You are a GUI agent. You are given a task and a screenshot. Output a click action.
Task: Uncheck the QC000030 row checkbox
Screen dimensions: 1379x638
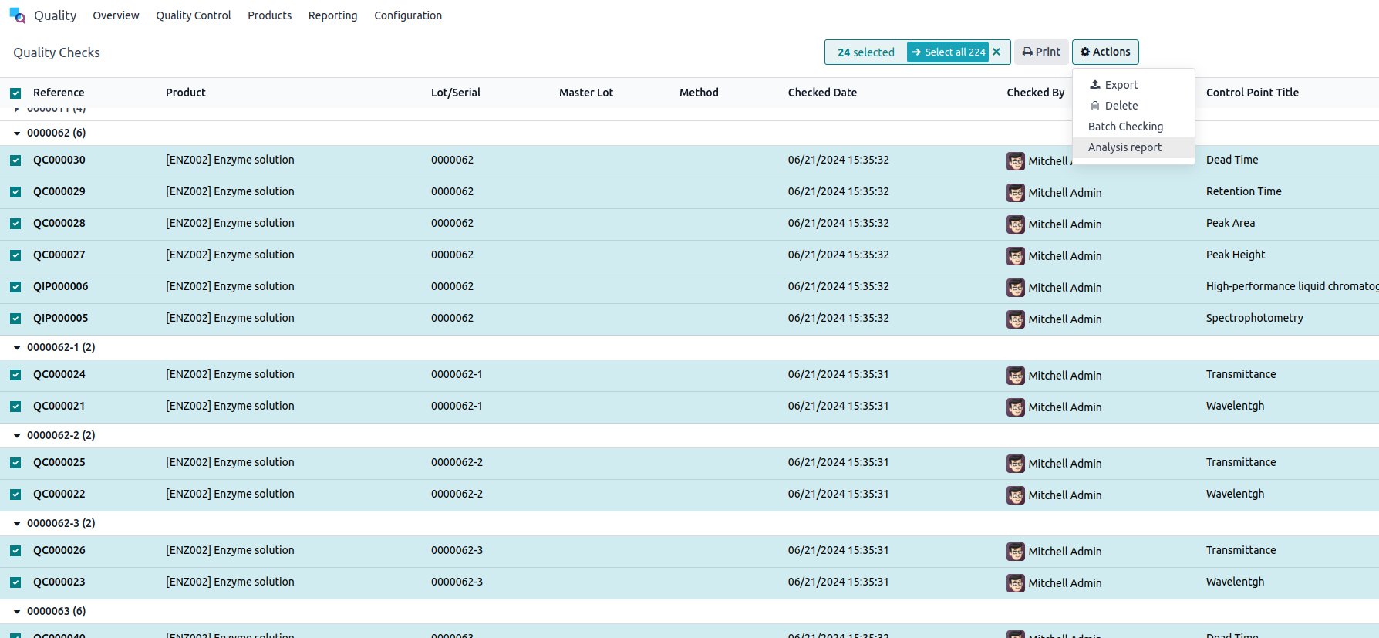(15, 160)
